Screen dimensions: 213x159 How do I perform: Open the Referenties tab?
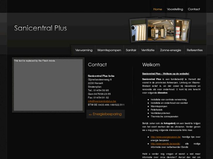coord(195,50)
